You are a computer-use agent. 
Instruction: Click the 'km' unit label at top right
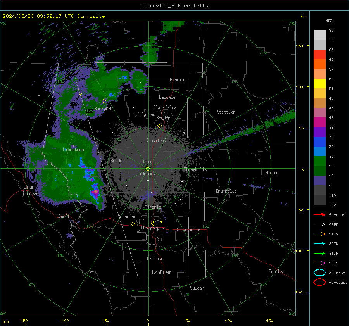pyautogui.click(x=303, y=16)
